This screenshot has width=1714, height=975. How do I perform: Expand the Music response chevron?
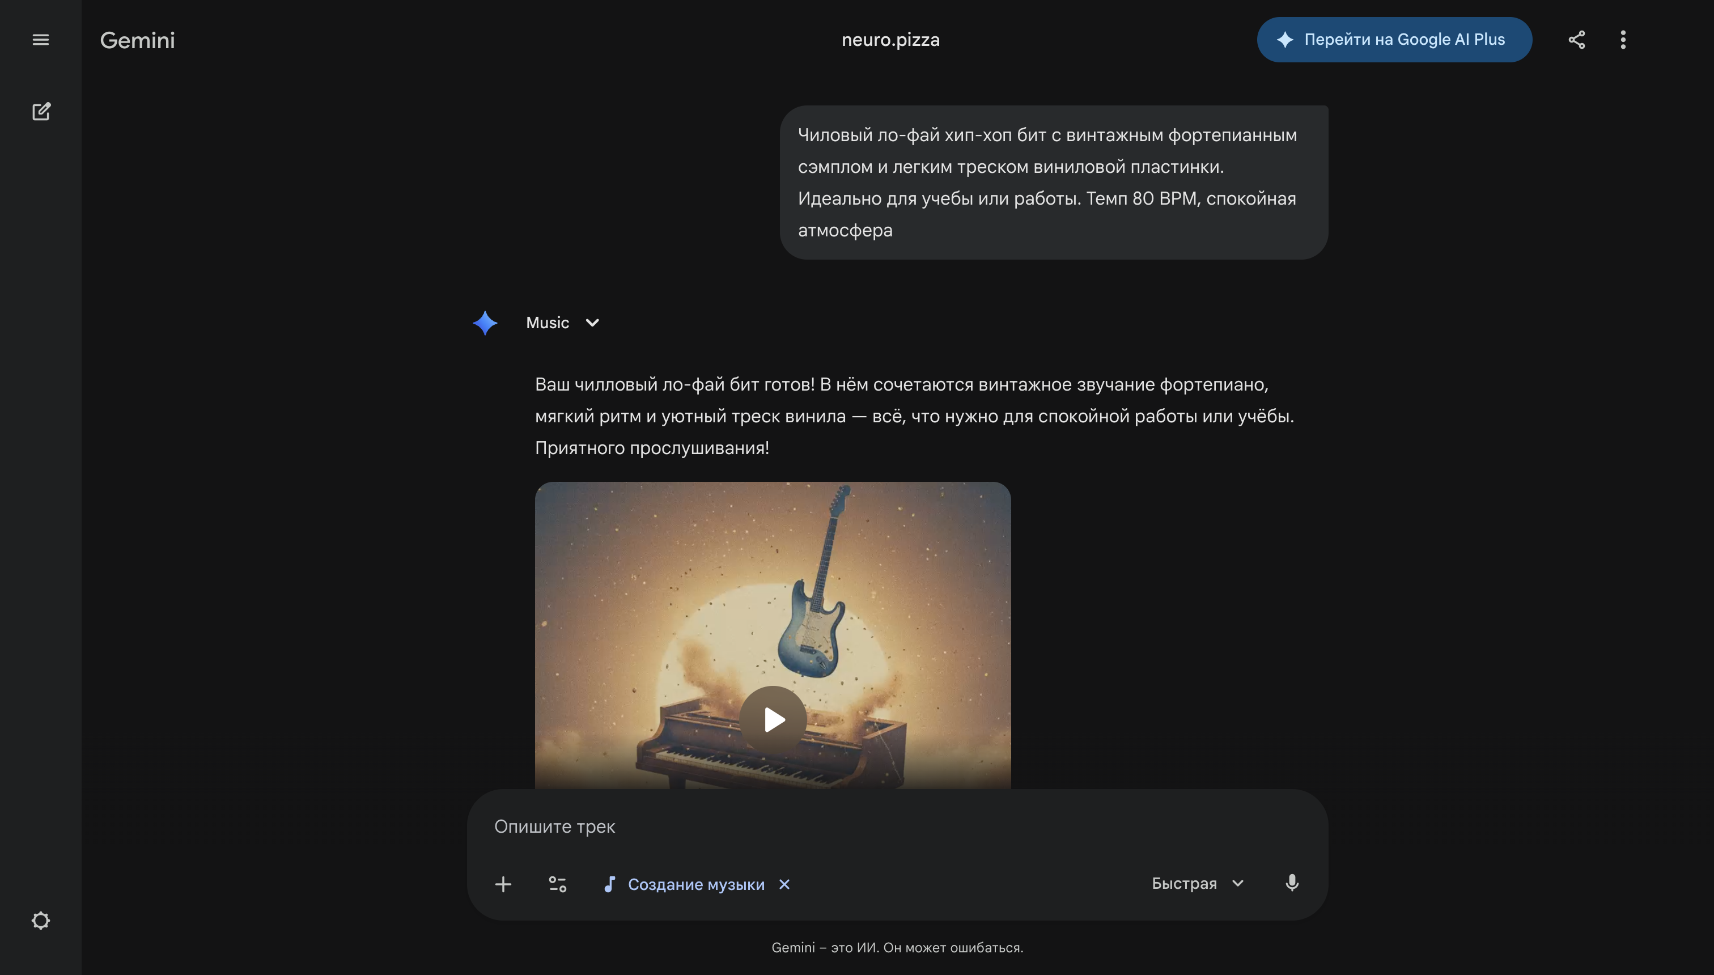click(592, 323)
